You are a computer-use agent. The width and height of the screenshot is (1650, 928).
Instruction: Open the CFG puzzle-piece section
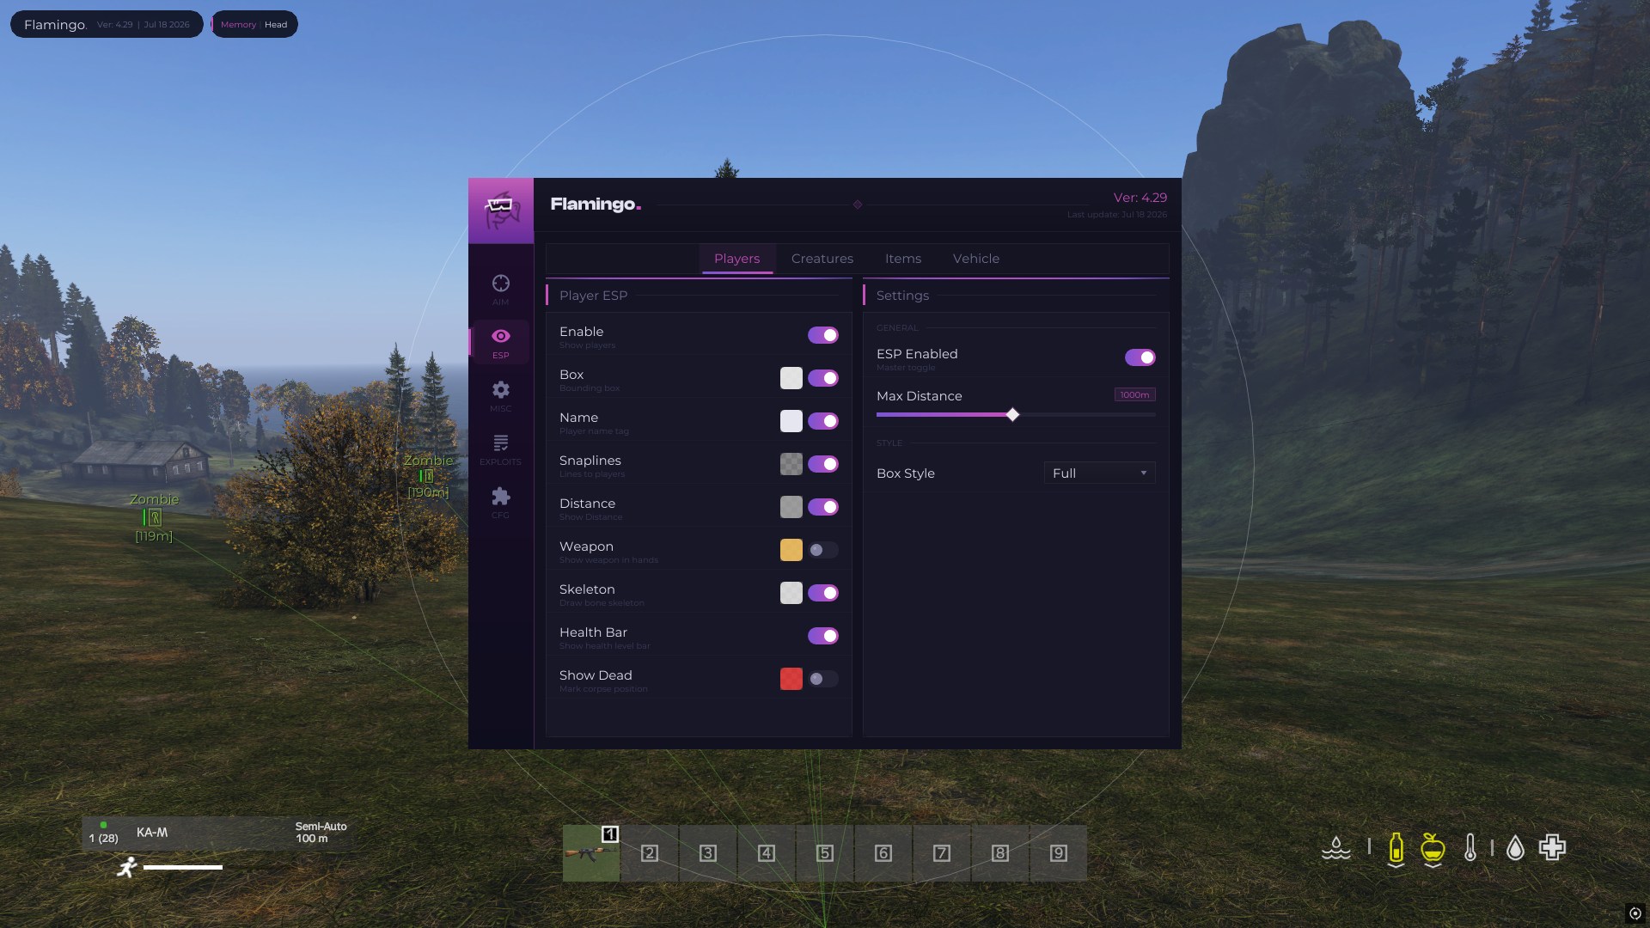pos(500,503)
